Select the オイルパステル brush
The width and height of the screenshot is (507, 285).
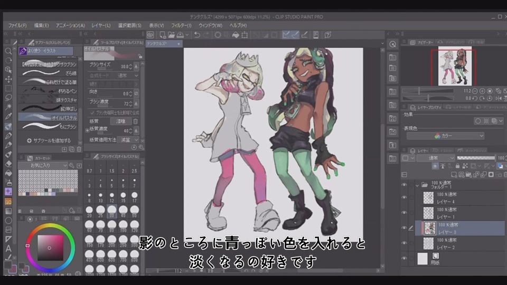48,118
